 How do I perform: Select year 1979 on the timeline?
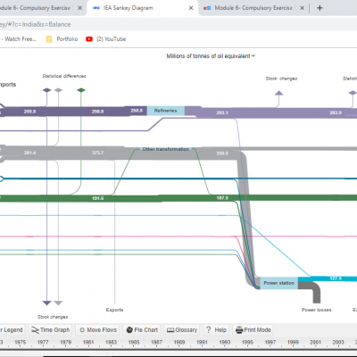coord(66,343)
